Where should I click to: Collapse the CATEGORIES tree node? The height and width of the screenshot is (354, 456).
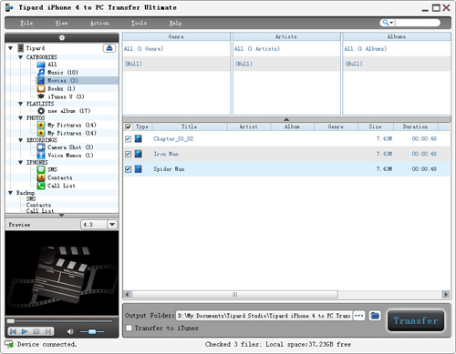(x=21, y=57)
